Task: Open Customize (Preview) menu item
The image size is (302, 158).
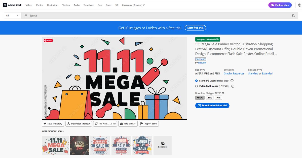Action: coord(133,5)
